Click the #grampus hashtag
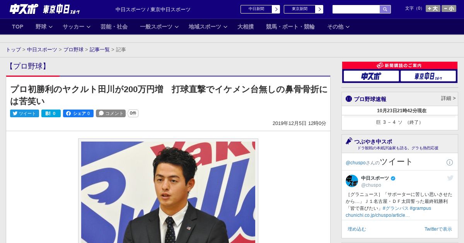 [x=420, y=208]
